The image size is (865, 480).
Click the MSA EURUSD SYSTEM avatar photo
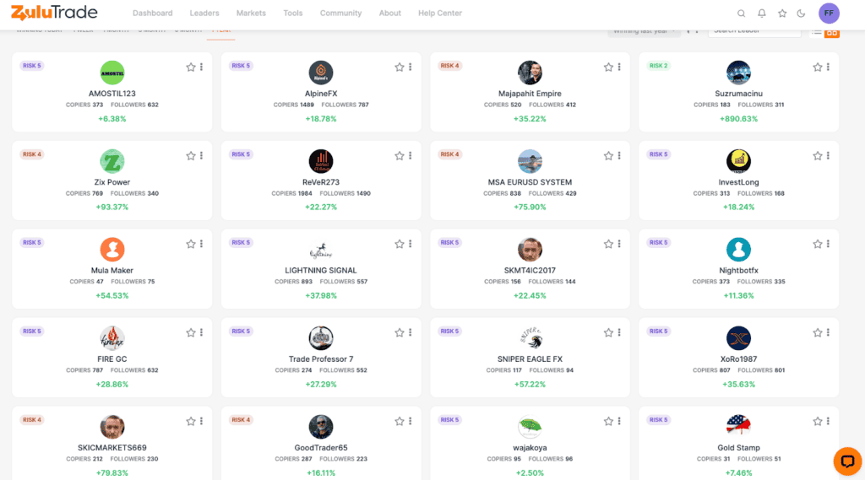530,161
